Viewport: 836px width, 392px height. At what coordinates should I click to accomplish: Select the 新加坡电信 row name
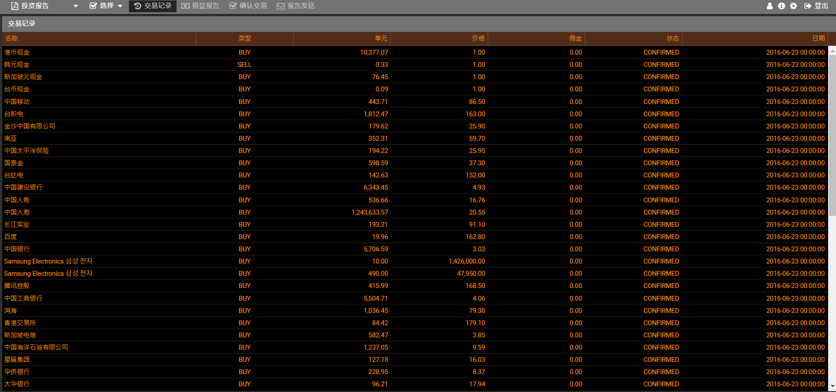[x=20, y=335]
